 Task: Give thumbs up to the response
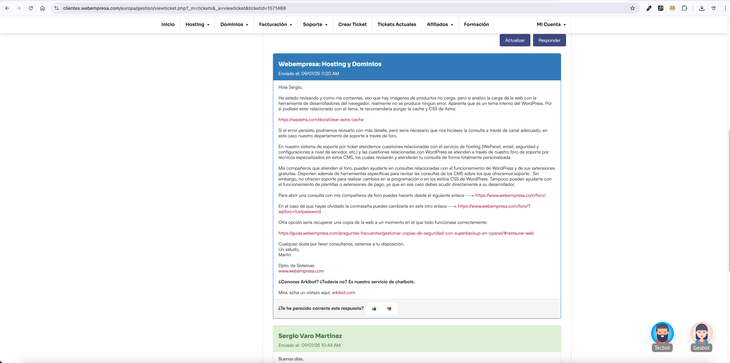pyautogui.click(x=374, y=309)
